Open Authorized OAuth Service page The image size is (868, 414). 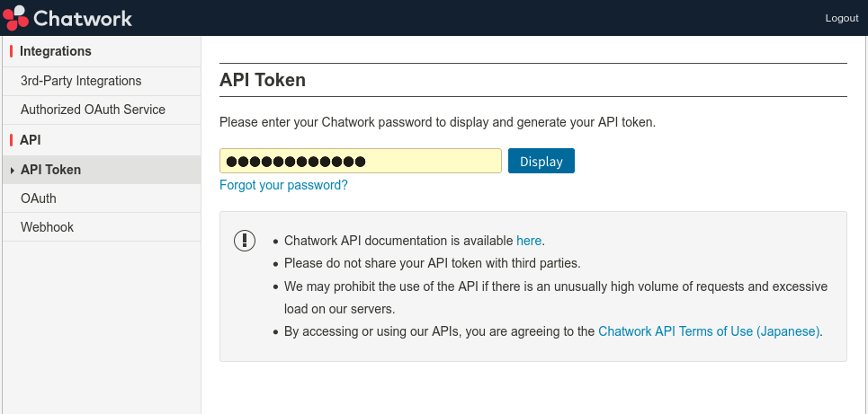pos(93,110)
